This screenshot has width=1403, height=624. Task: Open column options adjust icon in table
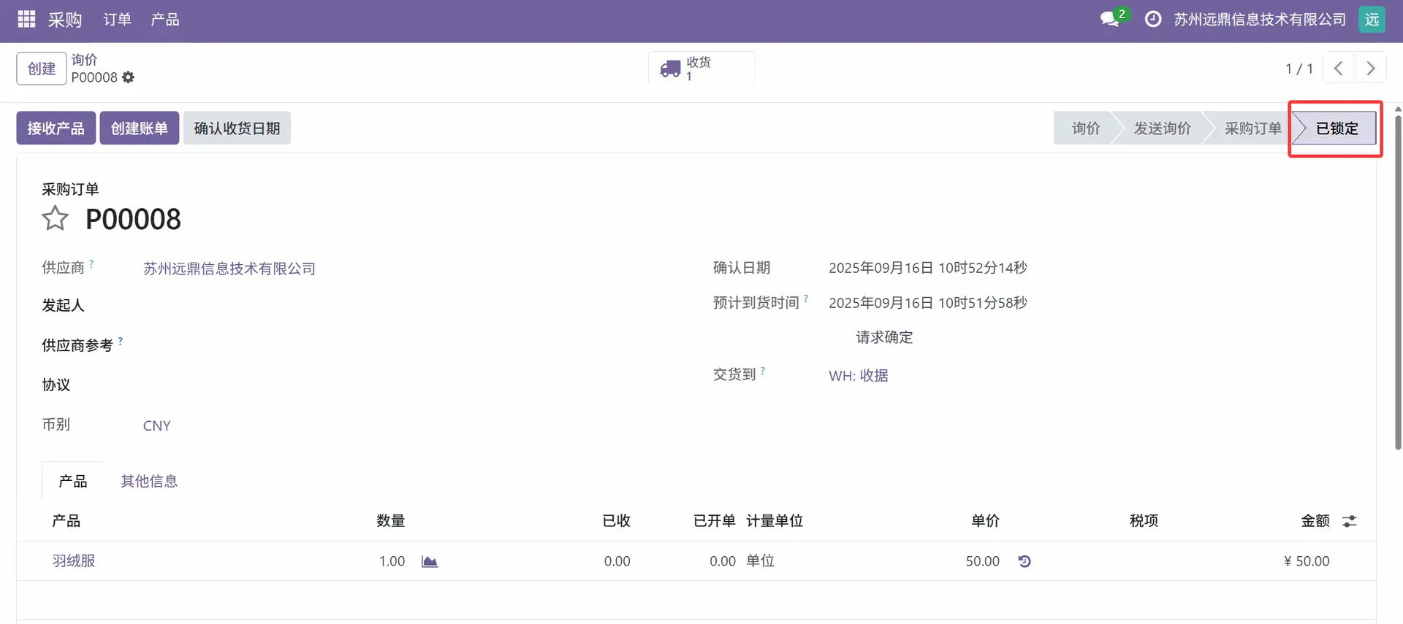(1350, 521)
